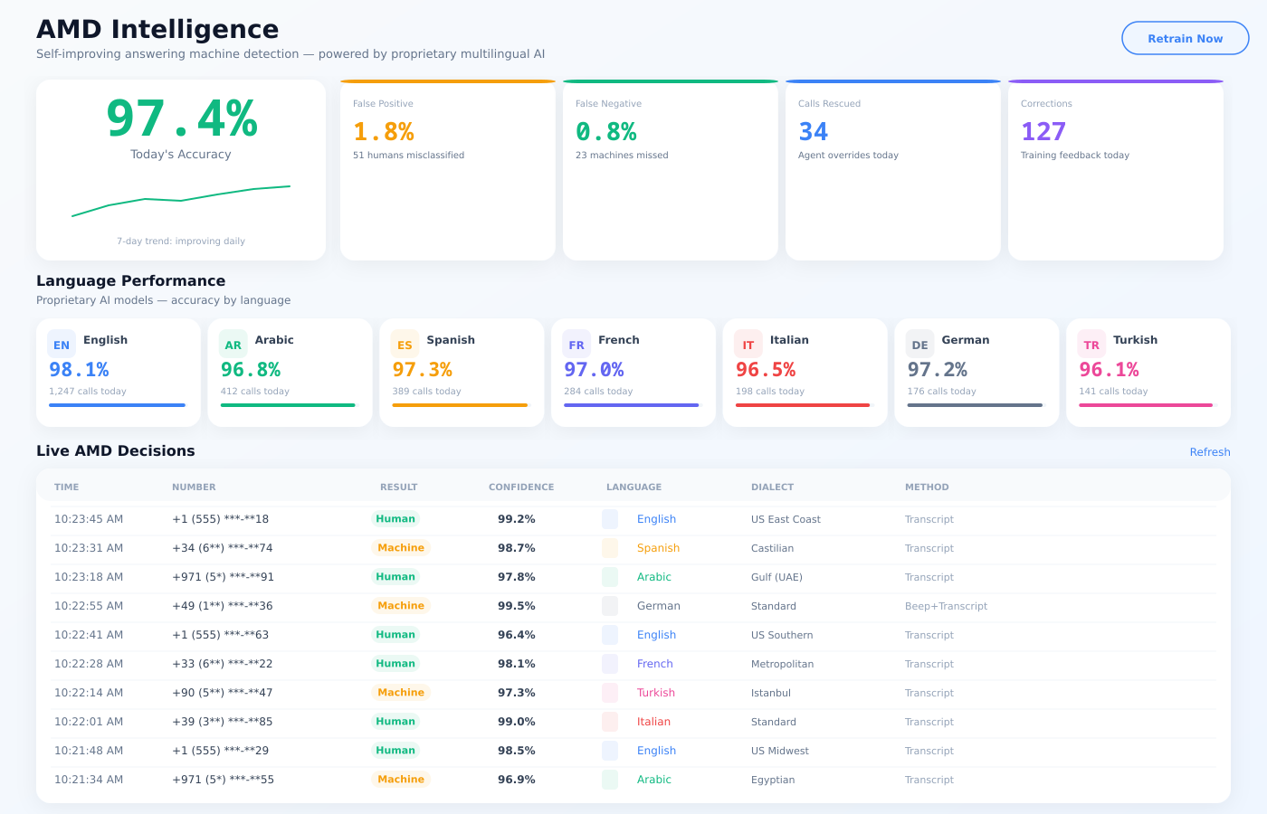The width and height of the screenshot is (1267, 814).
Task: Select the IT Italian language badge
Action: (x=748, y=345)
